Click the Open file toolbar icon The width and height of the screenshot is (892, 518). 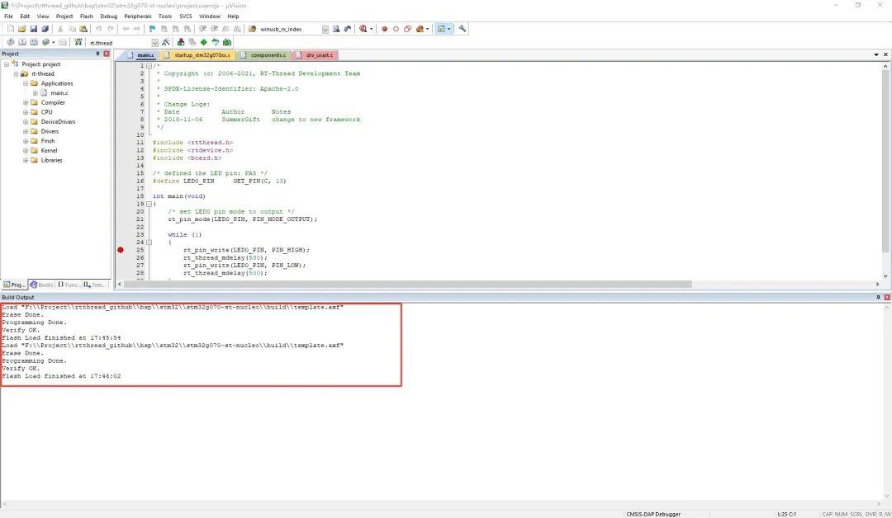click(x=21, y=29)
